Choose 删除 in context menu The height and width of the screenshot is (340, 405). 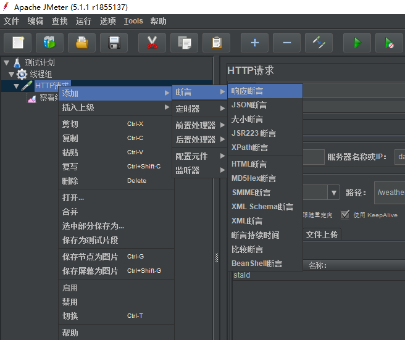[116, 181]
